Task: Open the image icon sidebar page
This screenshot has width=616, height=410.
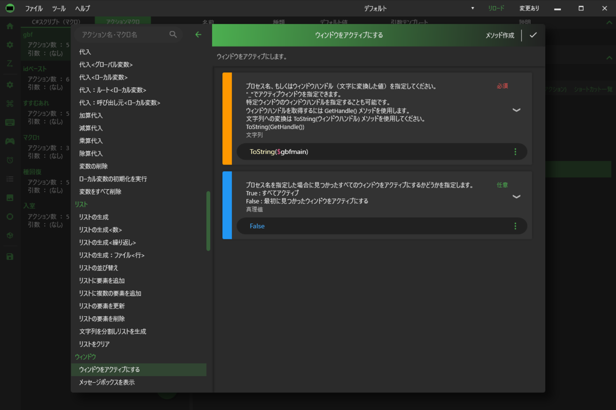Action: (10, 197)
